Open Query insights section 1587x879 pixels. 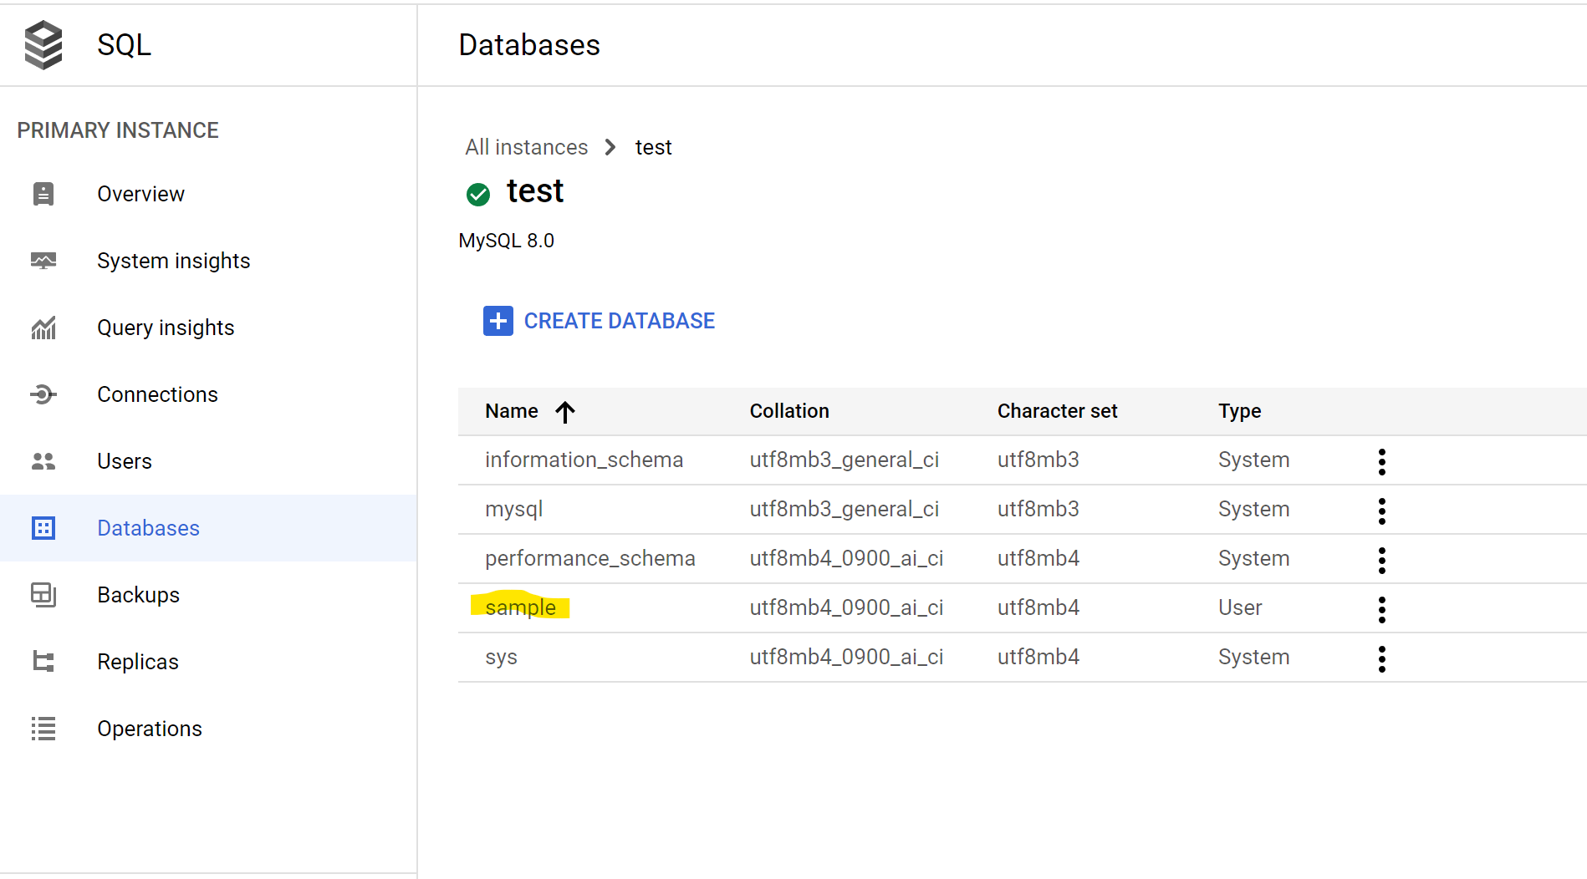[166, 328]
